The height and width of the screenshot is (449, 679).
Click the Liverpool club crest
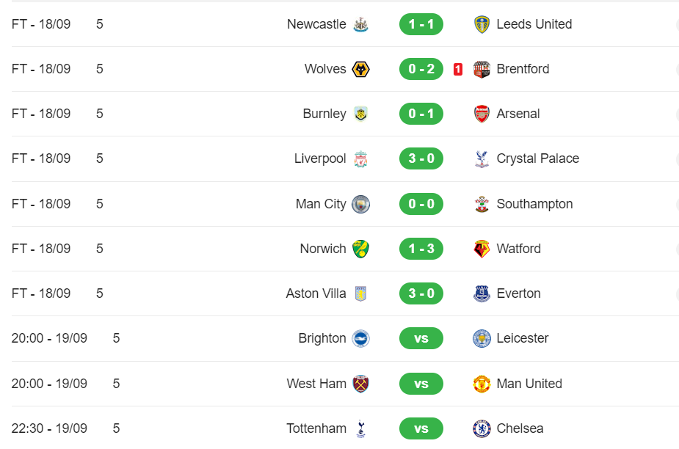click(x=360, y=159)
